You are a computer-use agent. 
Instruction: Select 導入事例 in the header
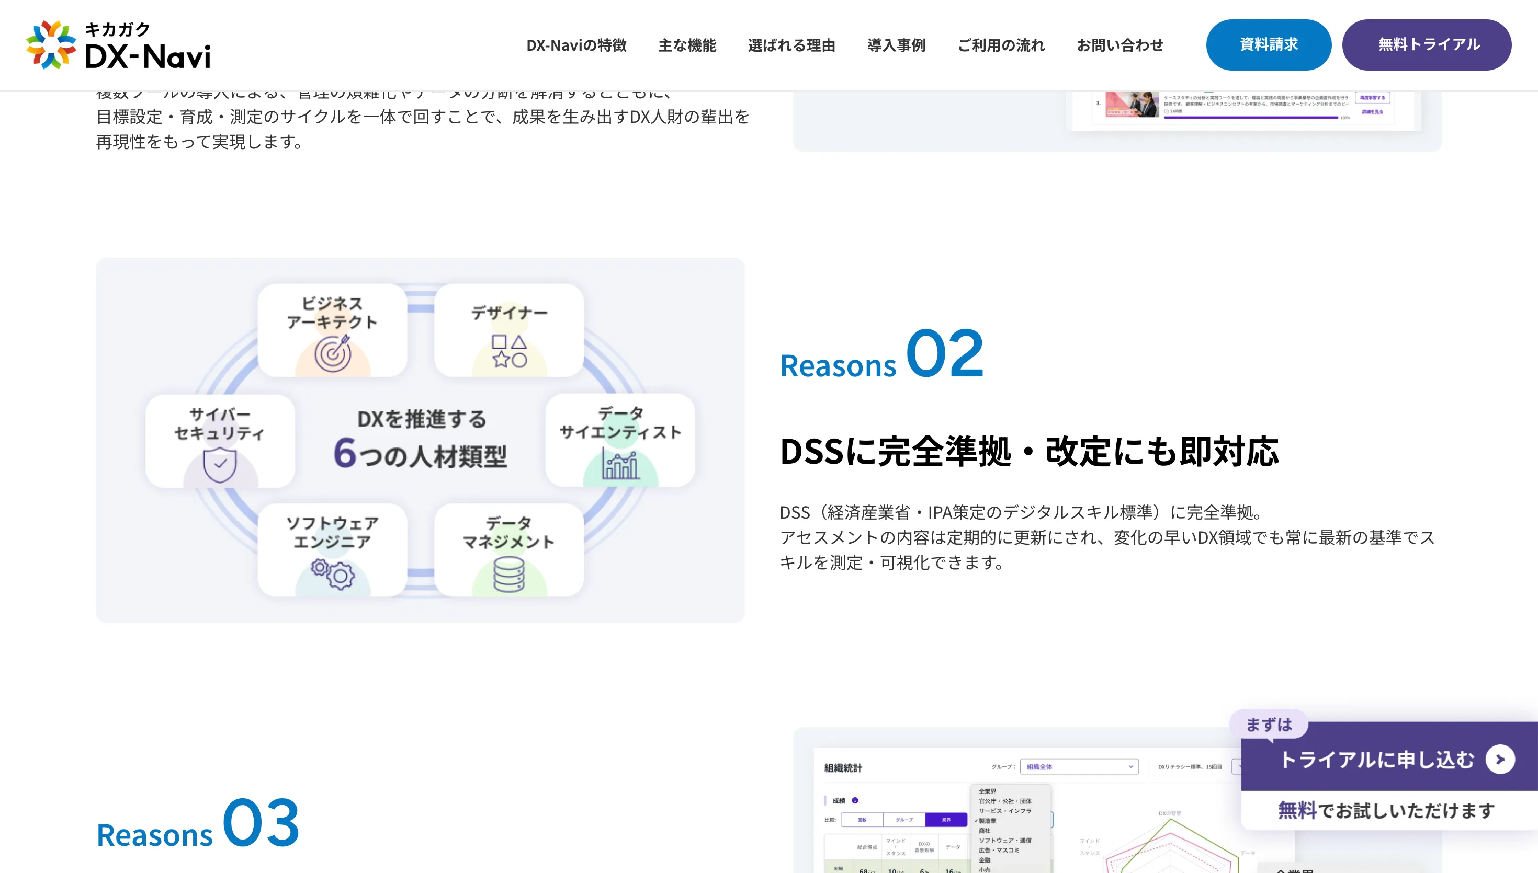pyautogui.click(x=897, y=45)
